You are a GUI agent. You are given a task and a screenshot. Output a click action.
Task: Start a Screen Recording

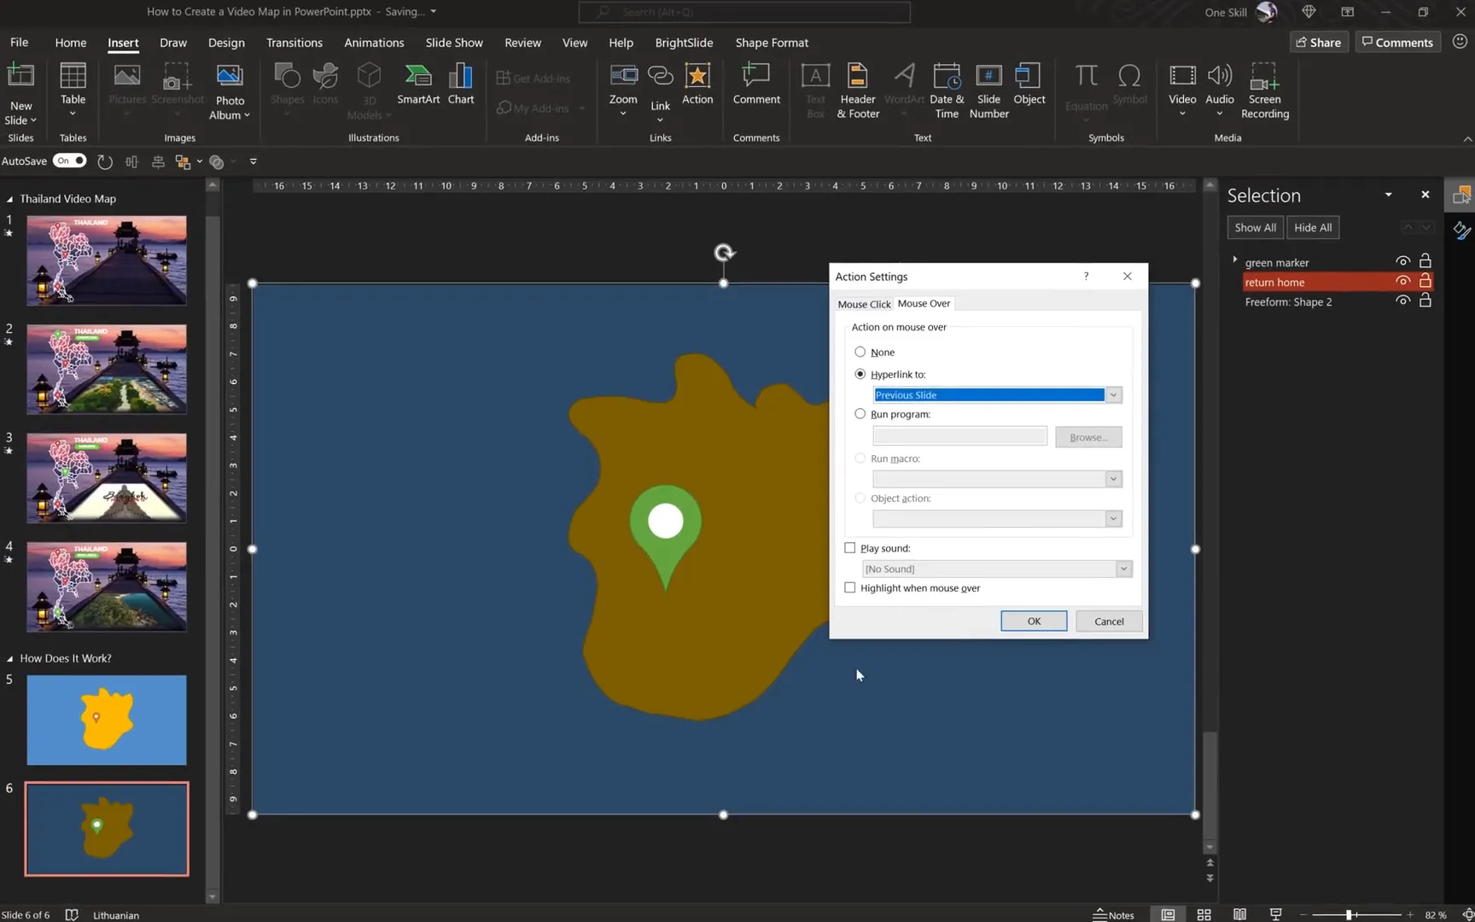pos(1265,89)
